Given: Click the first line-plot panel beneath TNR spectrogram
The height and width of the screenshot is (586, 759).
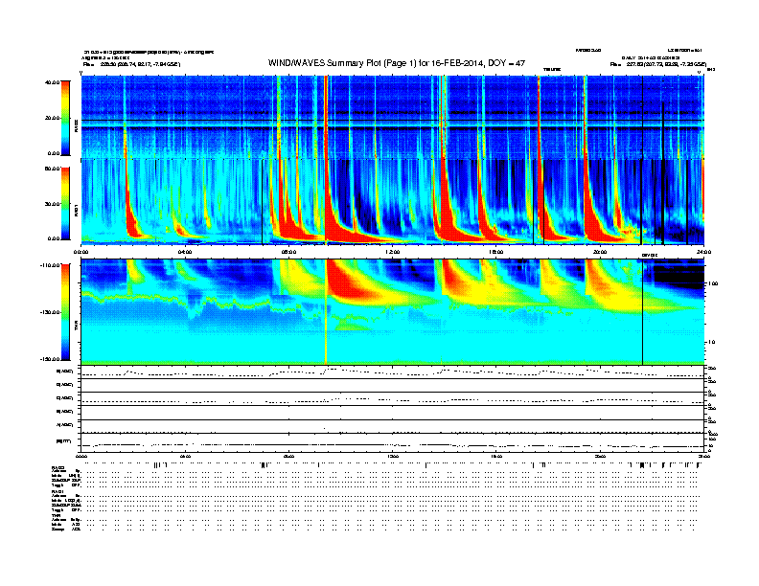Looking at the screenshot, I should click(393, 372).
